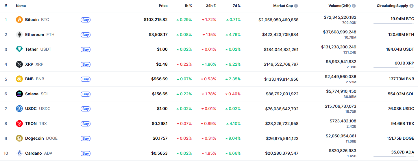Click the XRP logo icon
This screenshot has height=161, width=418.
(19, 64)
